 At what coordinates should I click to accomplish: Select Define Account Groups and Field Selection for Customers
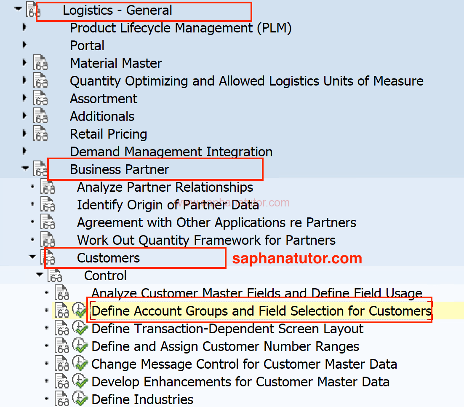[x=261, y=311]
